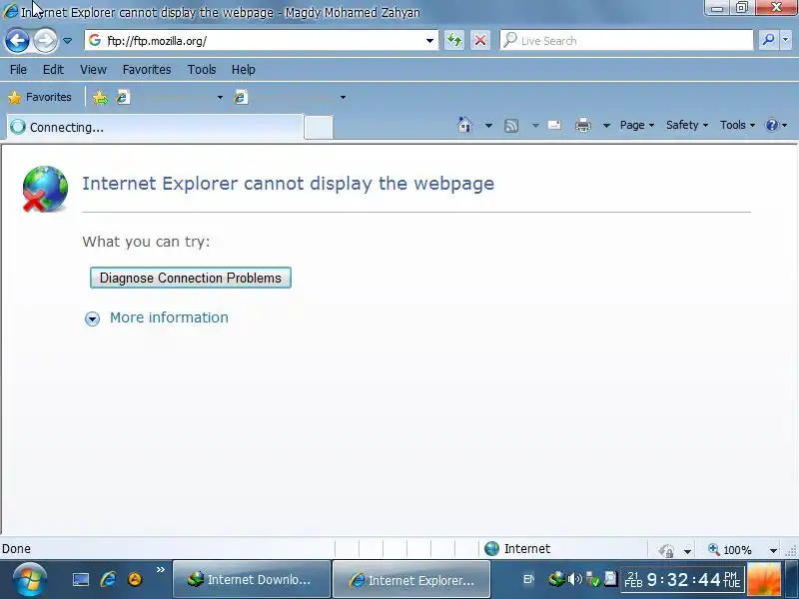Click Add to Favorites Bar icon
The width and height of the screenshot is (799, 599).
tap(101, 97)
